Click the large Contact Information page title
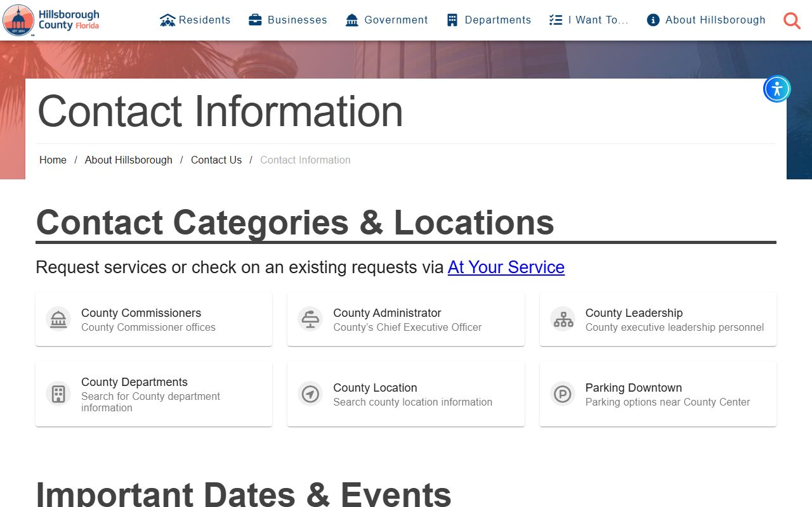Screen dimensions: 812x507 pyautogui.click(x=220, y=111)
